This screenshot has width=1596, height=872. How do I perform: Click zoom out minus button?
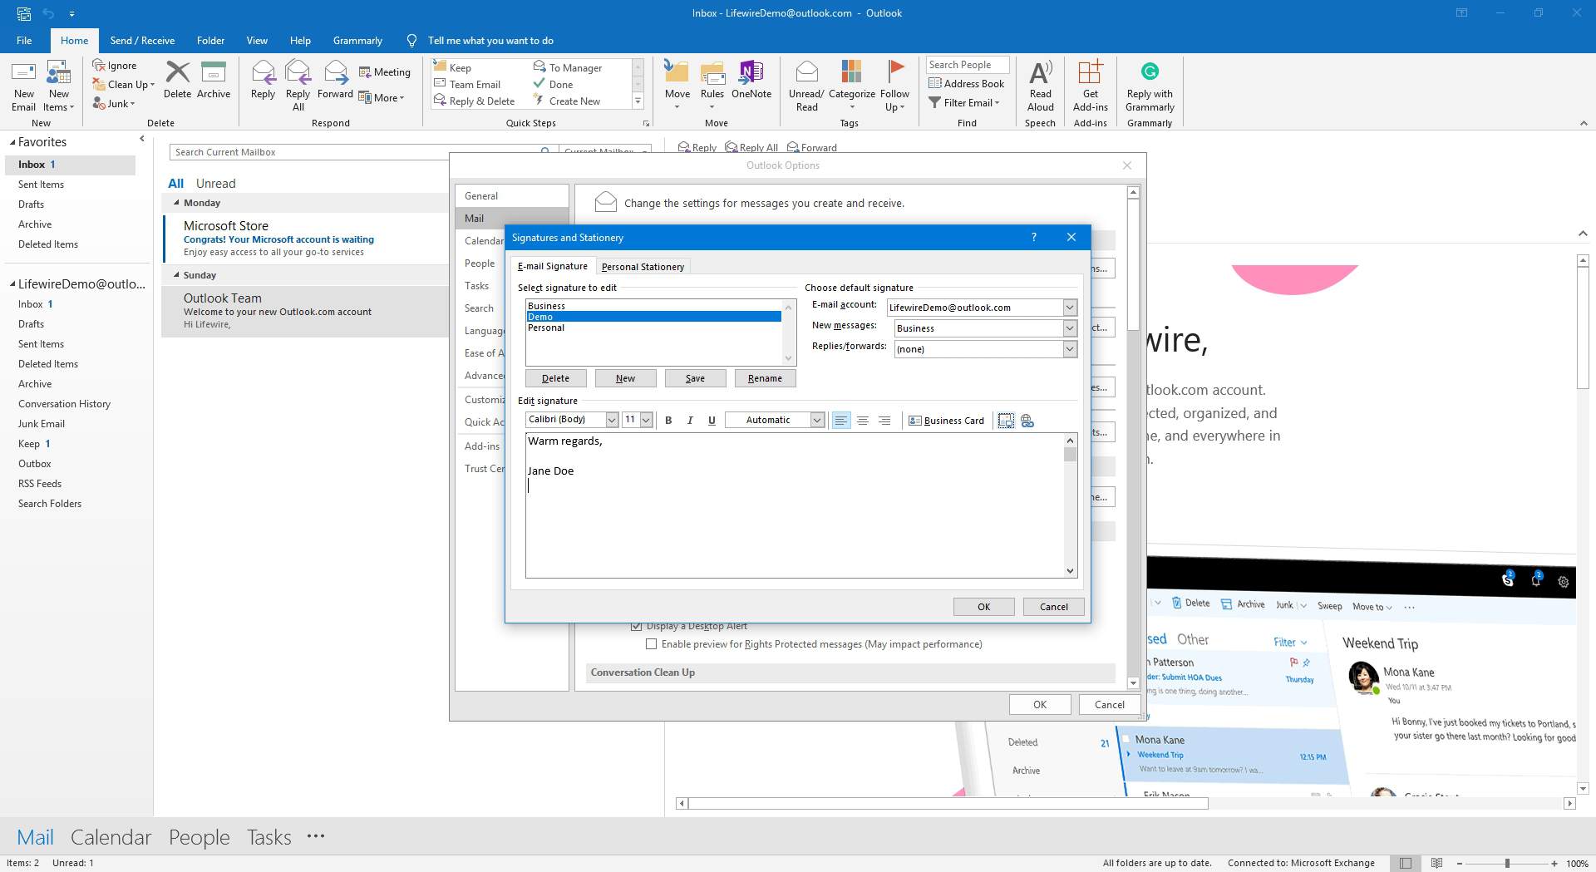[1460, 863]
